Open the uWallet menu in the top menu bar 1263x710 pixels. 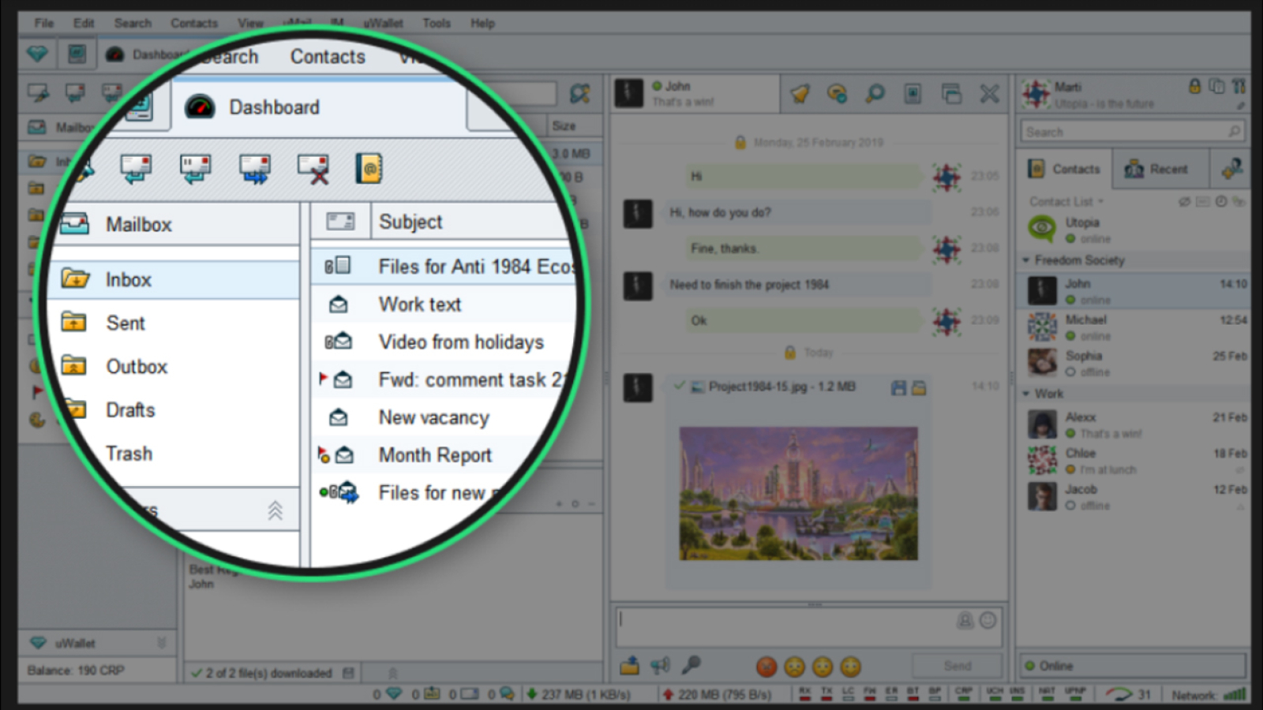[383, 23]
